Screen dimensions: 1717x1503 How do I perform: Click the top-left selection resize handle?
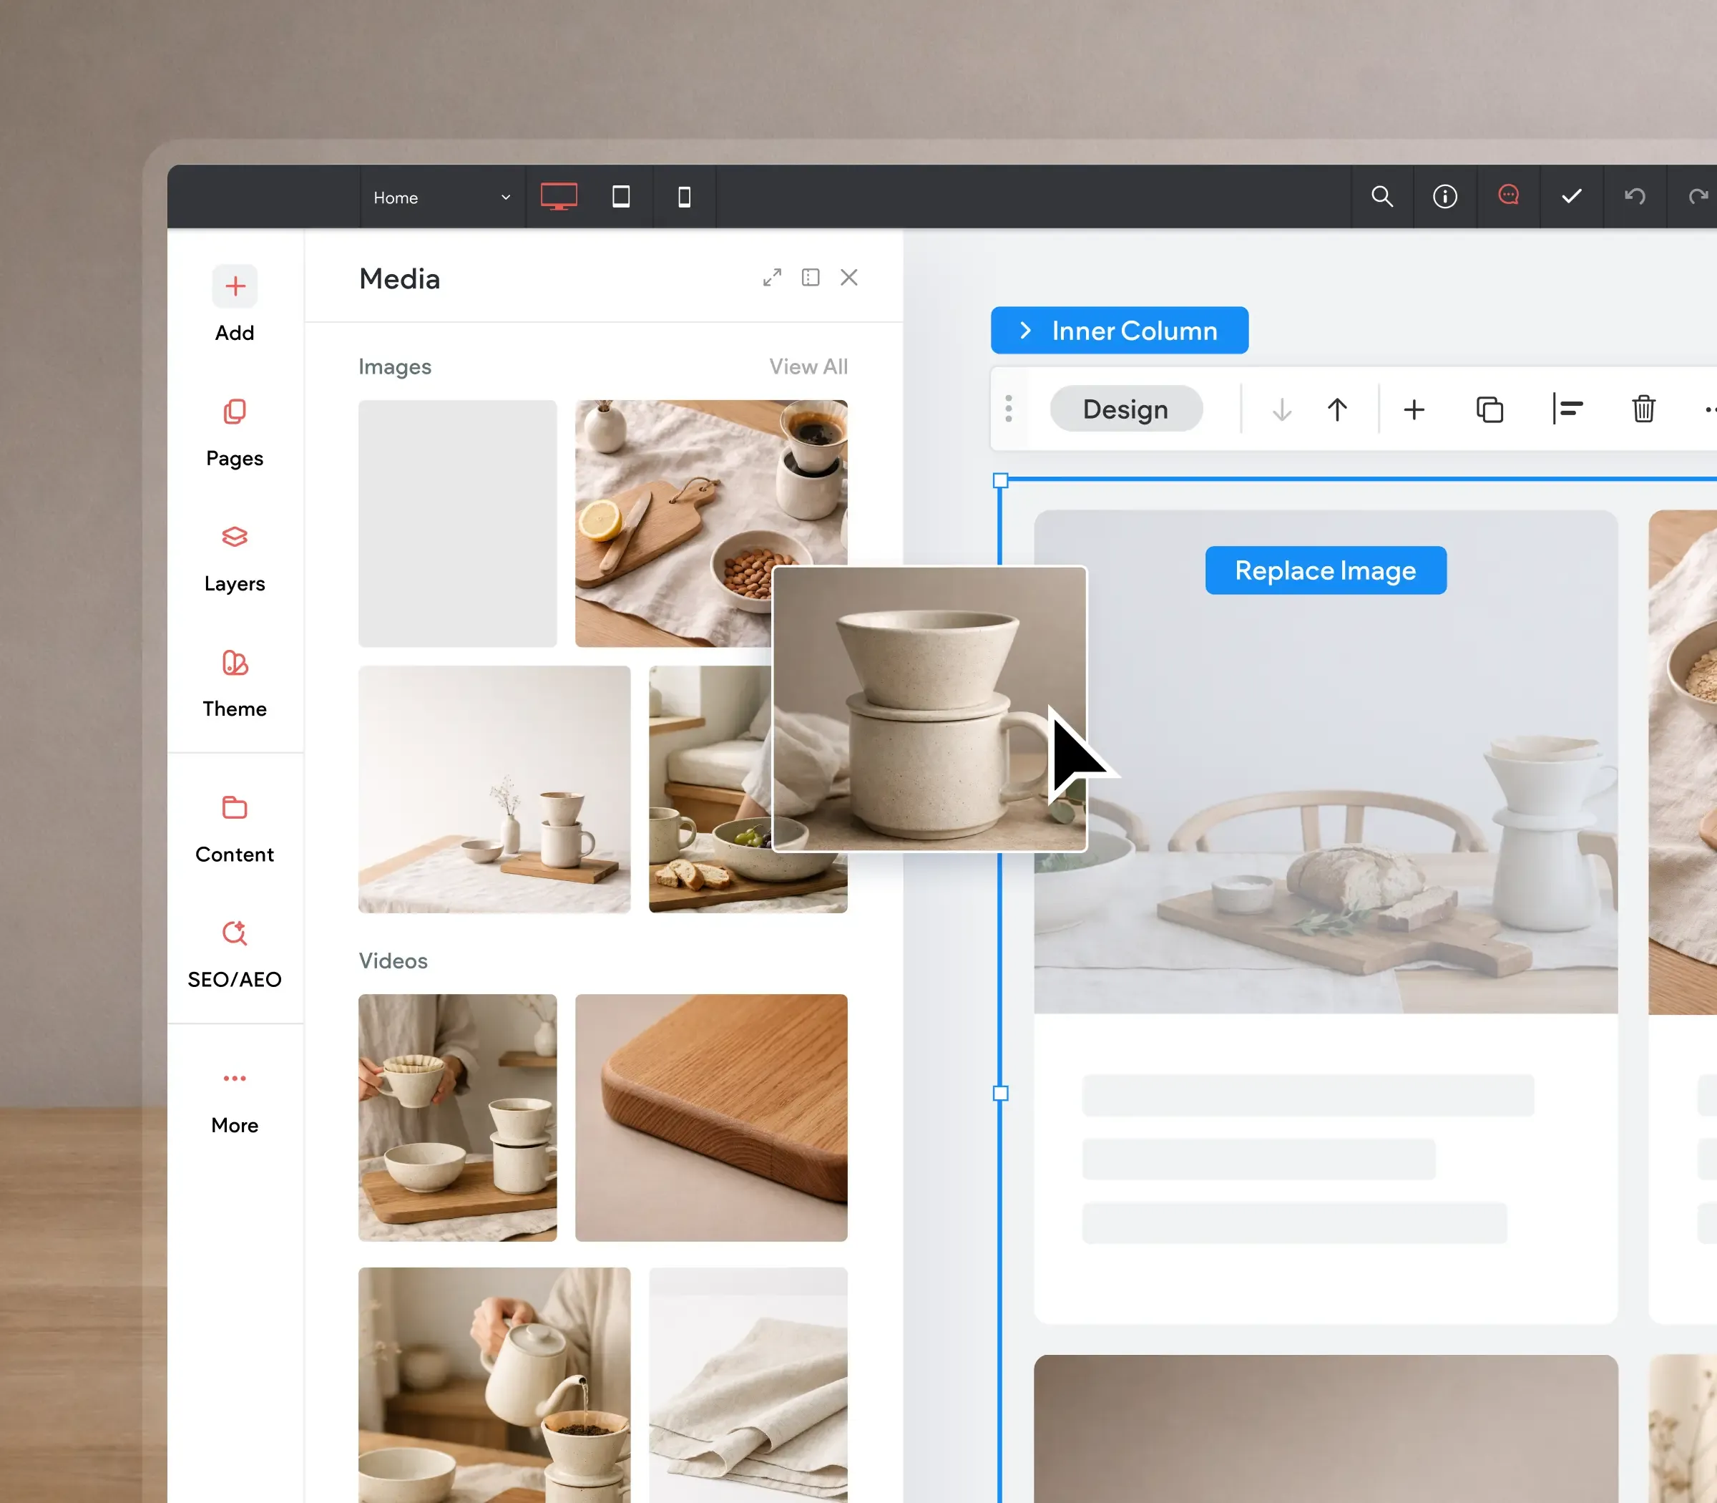point(1000,480)
